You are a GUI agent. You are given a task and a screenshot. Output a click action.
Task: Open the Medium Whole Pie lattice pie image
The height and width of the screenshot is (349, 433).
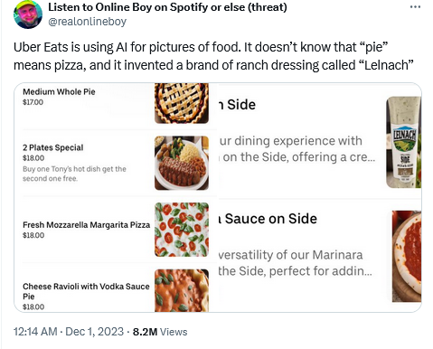[x=182, y=103]
